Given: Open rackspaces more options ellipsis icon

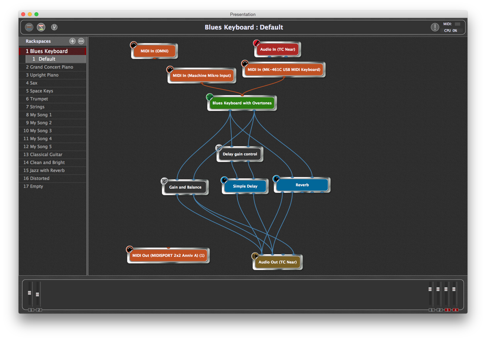Looking at the screenshot, I should tap(81, 41).
